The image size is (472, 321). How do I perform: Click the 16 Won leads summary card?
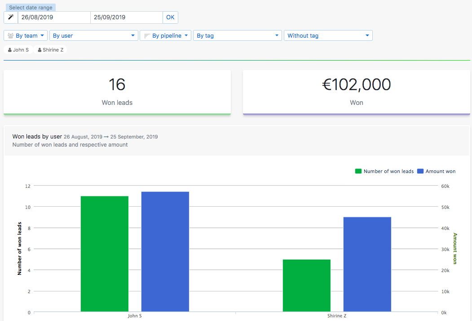(117, 92)
